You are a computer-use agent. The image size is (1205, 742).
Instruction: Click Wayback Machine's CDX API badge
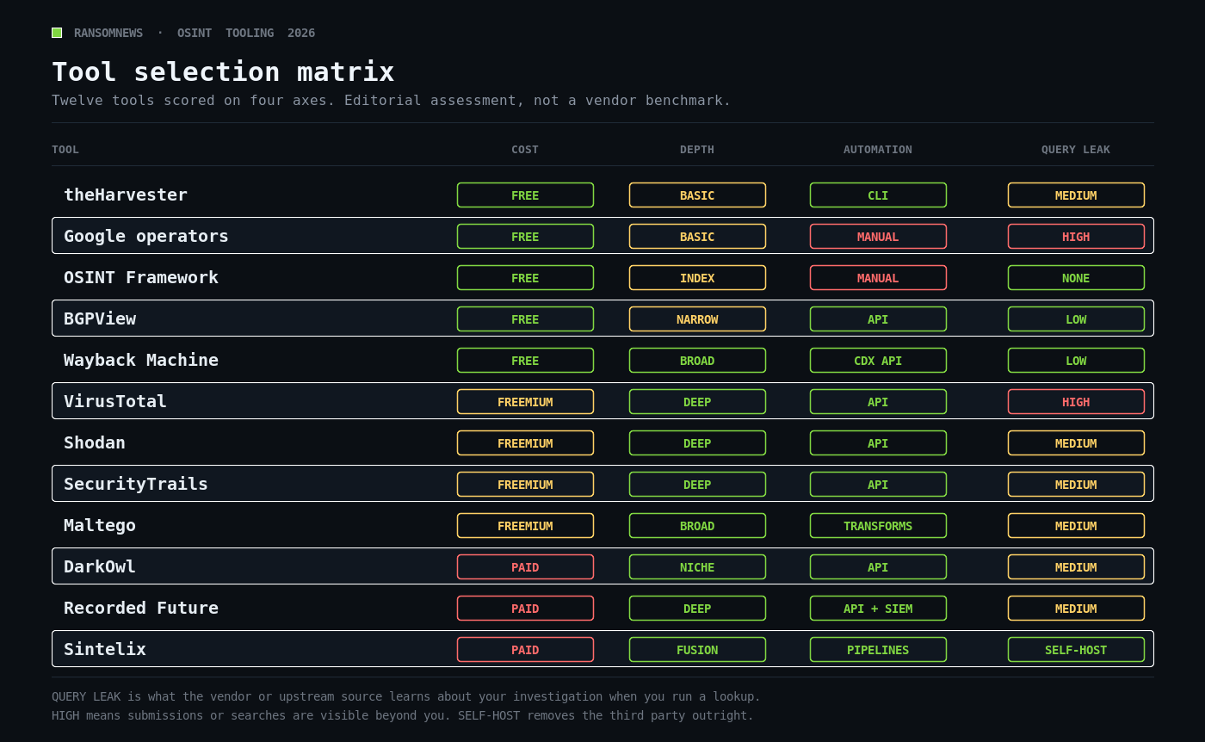coord(878,361)
